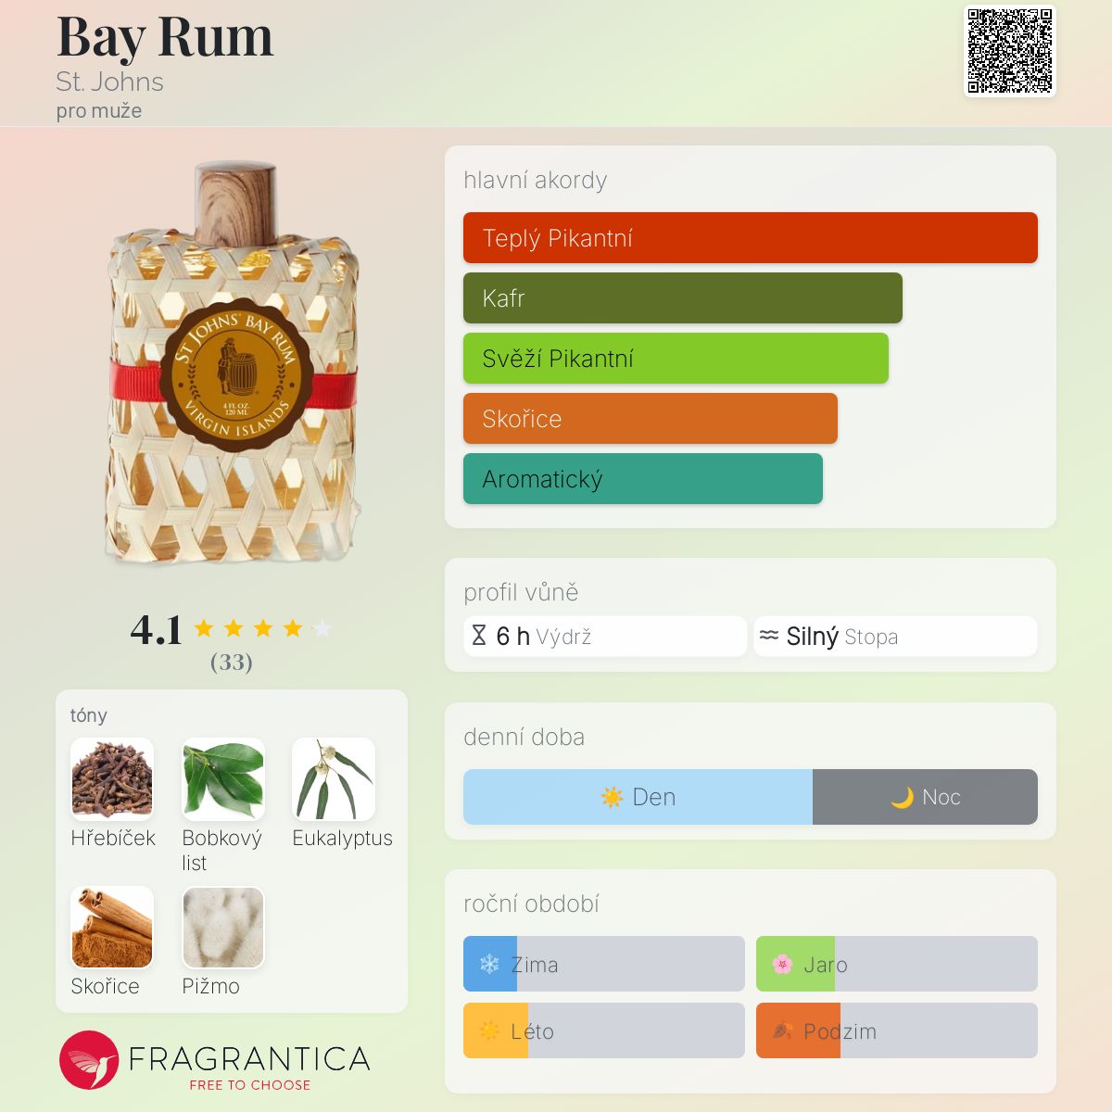Click the Teplý Pikantní accord bar
1112x1112 pixels.
[751, 238]
